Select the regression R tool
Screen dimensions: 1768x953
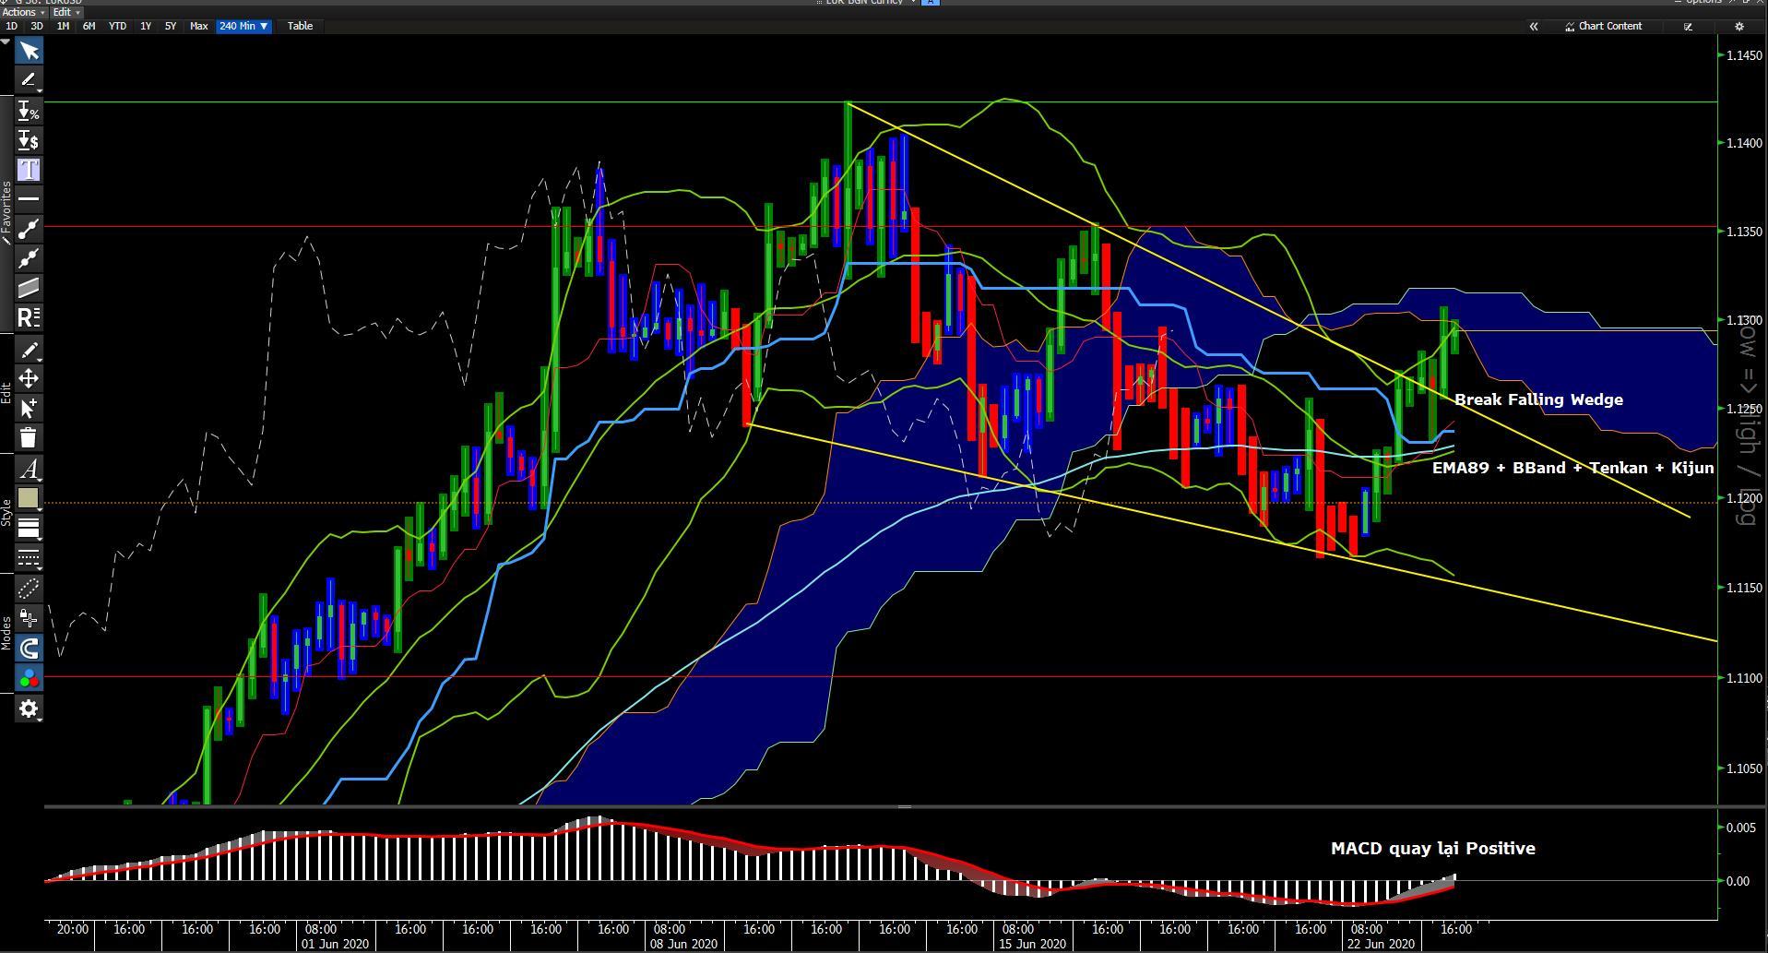click(29, 317)
